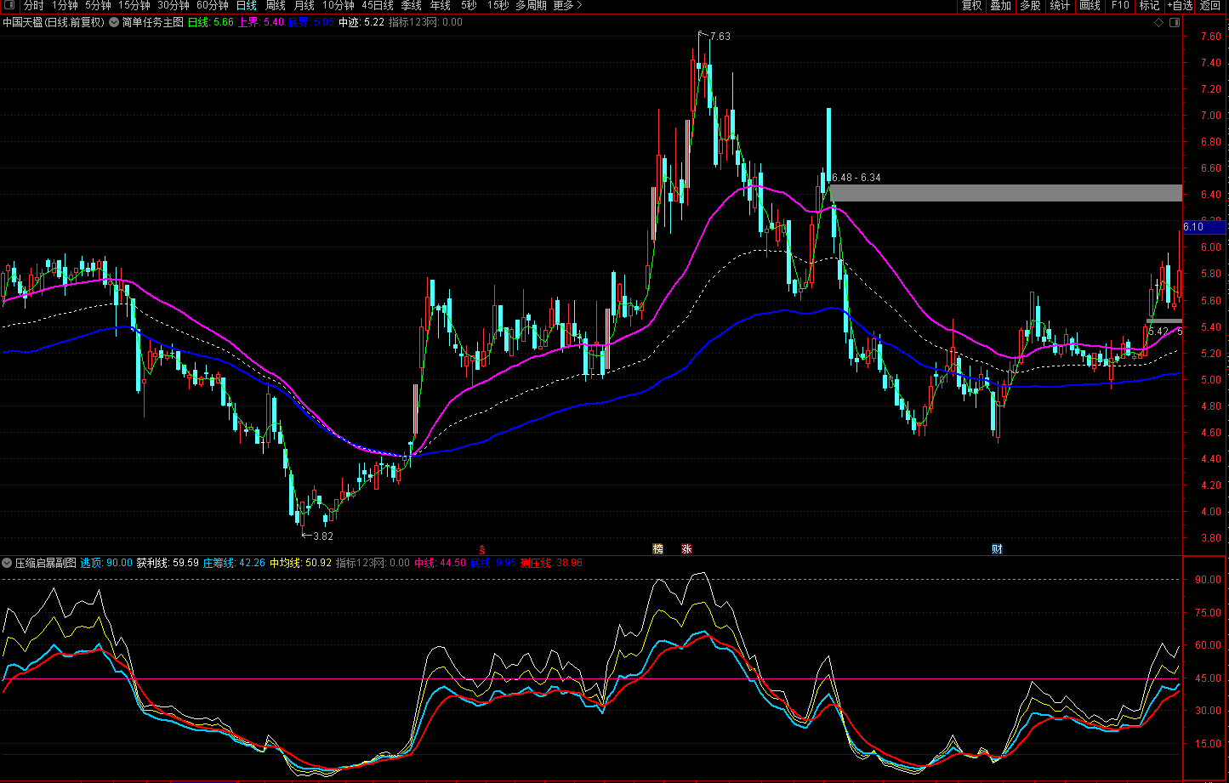Click the 逃顶: 90.00 value
This screenshot has width=1229, height=783.
point(106,563)
